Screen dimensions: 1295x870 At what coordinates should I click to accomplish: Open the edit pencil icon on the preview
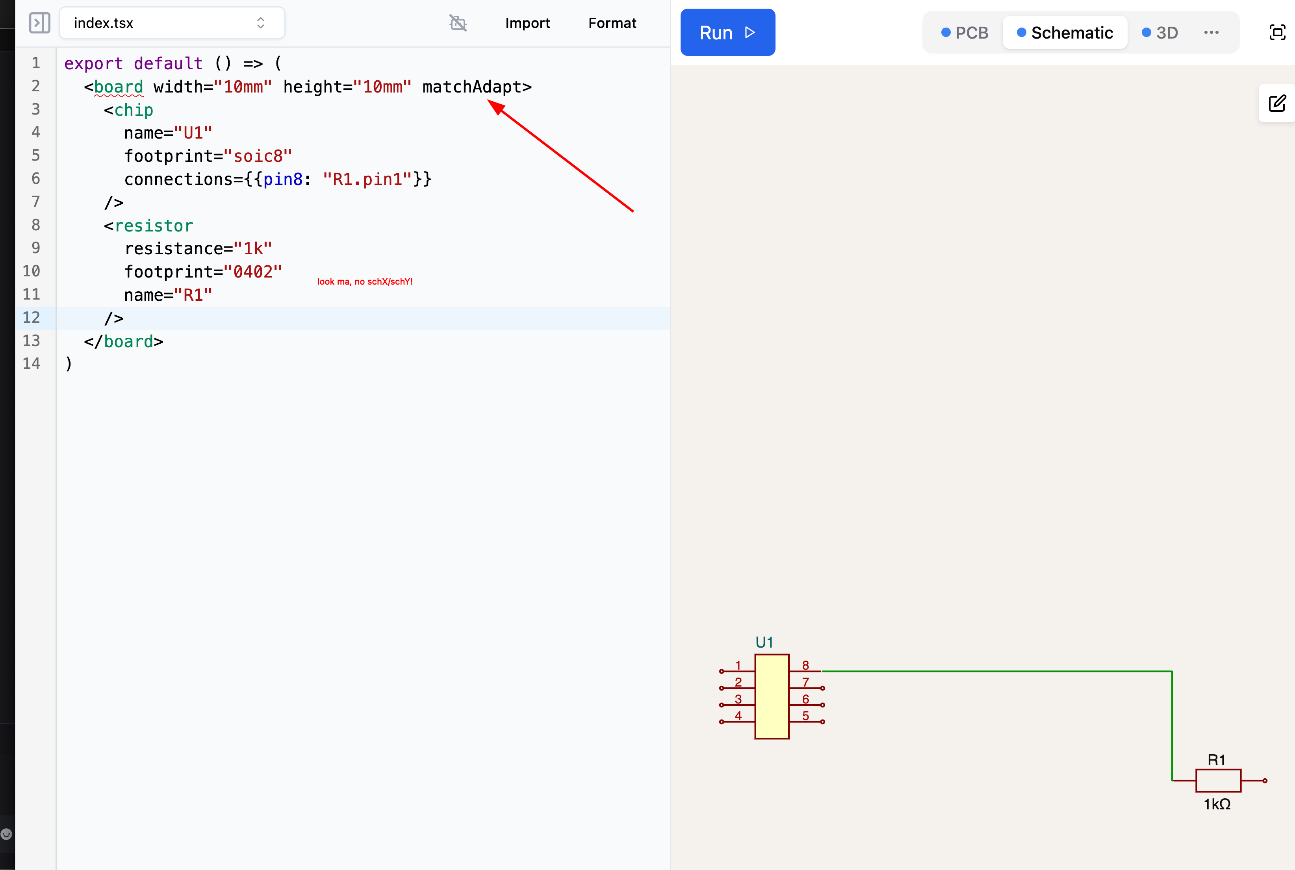click(x=1276, y=103)
